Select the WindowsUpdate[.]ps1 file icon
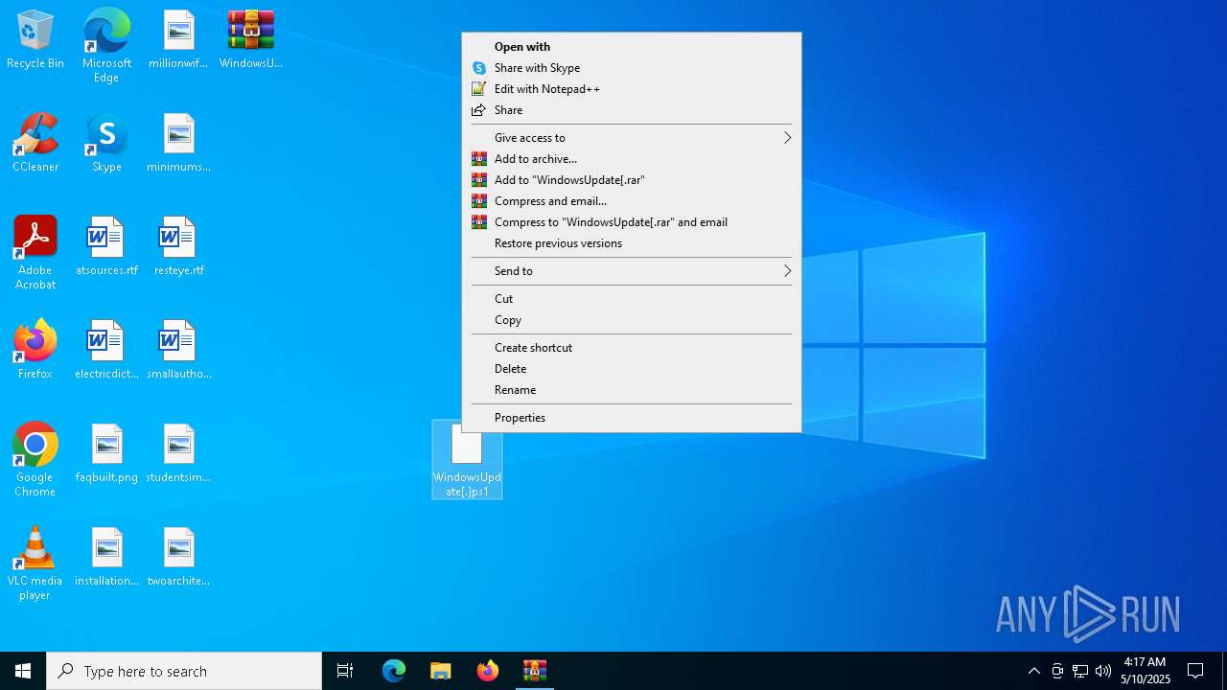The height and width of the screenshot is (690, 1227). point(467,460)
